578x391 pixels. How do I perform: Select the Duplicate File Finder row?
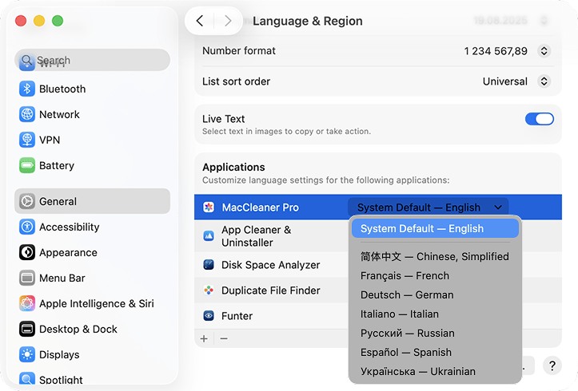pyautogui.click(x=271, y=290)
